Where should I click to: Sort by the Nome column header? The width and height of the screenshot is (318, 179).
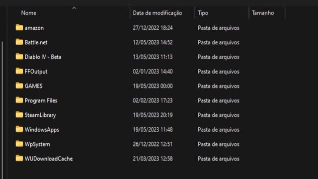[29, 13]
